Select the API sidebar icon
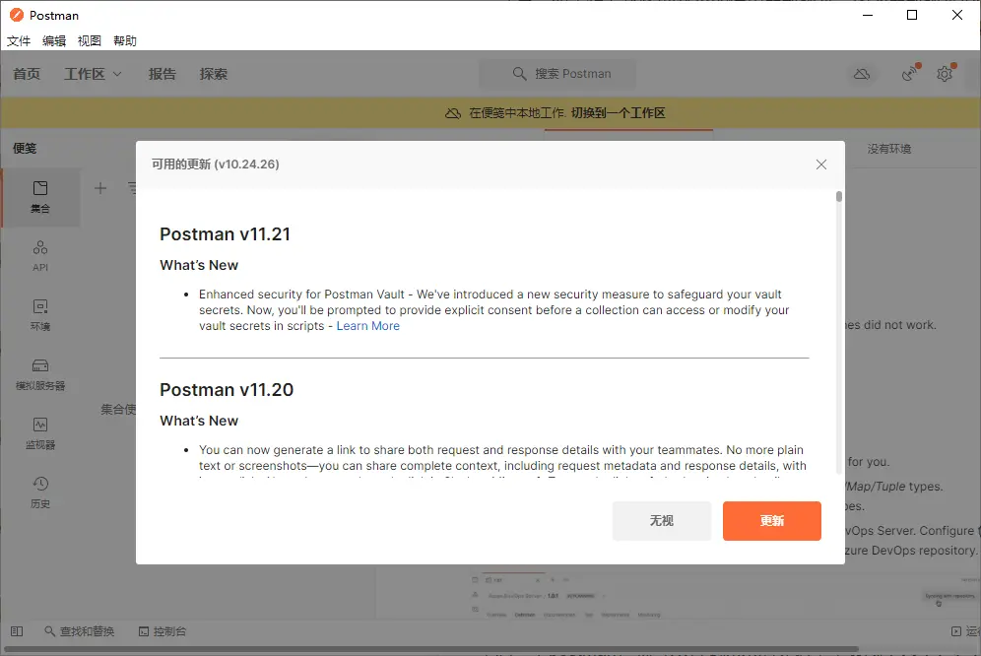Viewport: 981px width, 656px height. point(40,256)
